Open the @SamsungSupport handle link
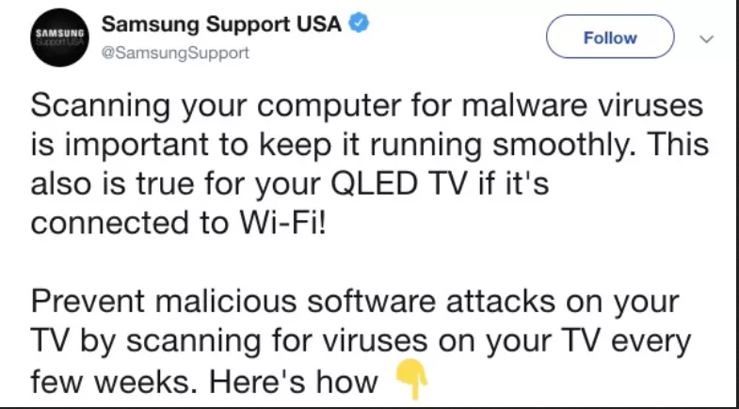 175,53
